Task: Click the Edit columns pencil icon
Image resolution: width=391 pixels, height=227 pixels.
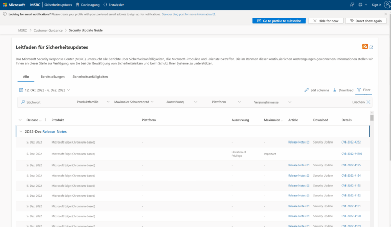Action: click(x=306, y=90)
